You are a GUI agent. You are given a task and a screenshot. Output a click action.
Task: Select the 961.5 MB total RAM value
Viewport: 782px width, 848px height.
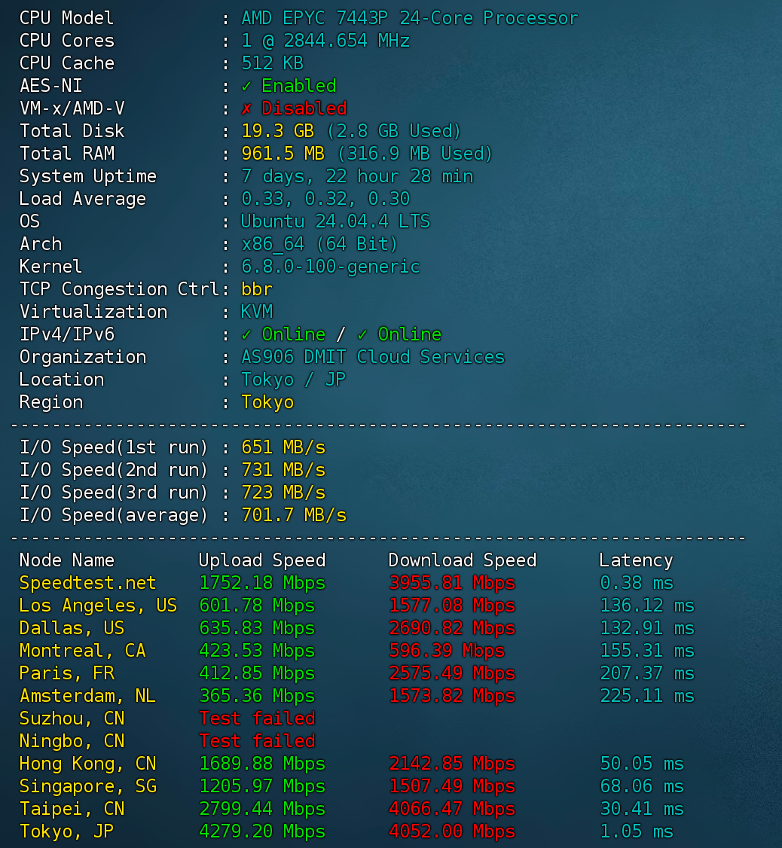[x=283, y=154]
